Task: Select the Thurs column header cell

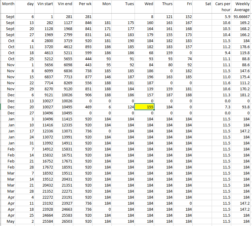Action: click(164, 4)
